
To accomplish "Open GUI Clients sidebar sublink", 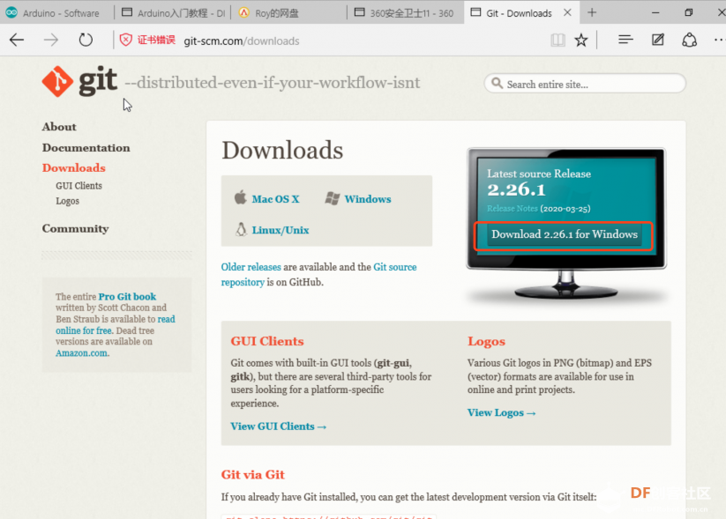I will pos(79,186).
